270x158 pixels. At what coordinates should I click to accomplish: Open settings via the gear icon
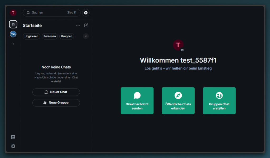point(13,146)
